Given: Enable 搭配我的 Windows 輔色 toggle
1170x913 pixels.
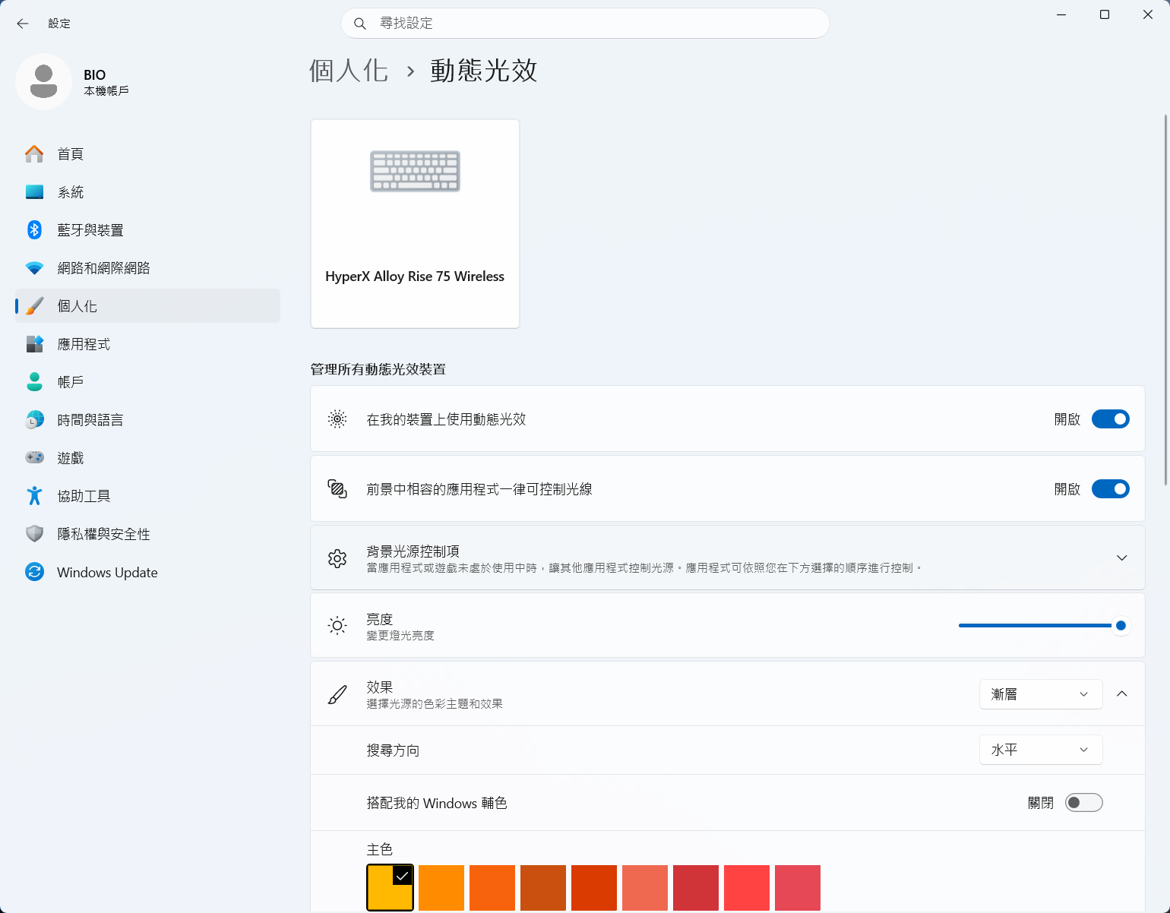Looking at the screenshot, I should 1083,803.
